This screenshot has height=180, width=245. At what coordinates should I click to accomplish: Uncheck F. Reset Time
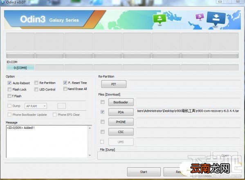point(65,83)
